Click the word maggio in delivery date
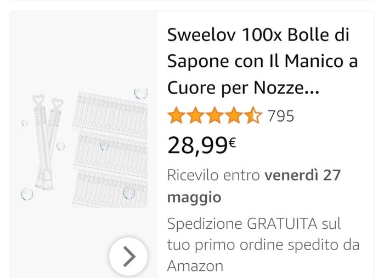This screenshot has height=278, width=384. click(x=194, y=196)
